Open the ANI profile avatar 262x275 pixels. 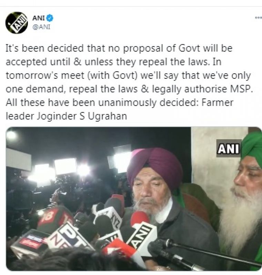tap(17, 23)
